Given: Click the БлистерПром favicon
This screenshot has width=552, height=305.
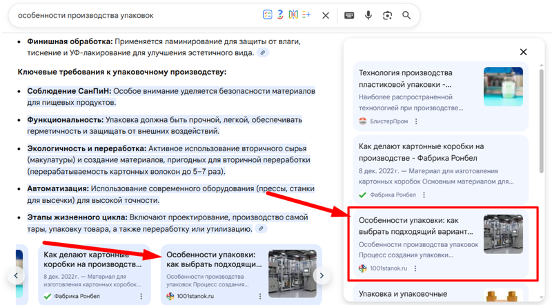Looking at the screenshot, I should (x=363, y=121).
